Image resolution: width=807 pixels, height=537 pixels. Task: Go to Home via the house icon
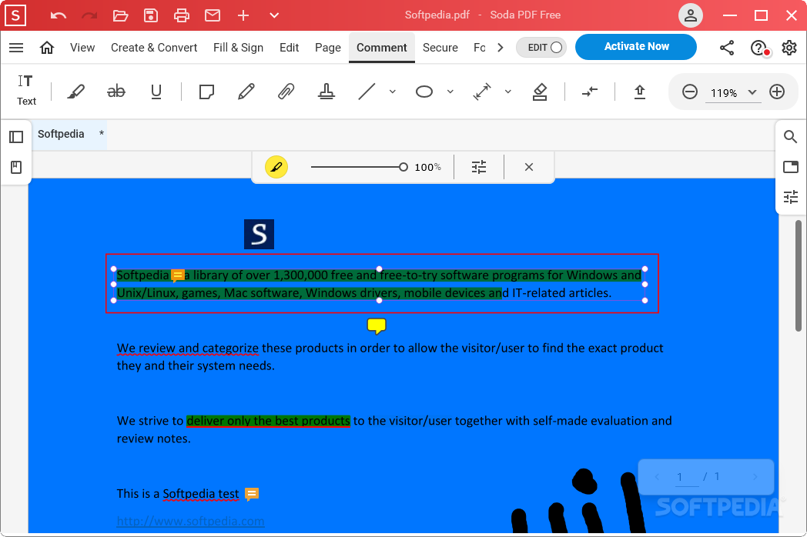point(47,48)
